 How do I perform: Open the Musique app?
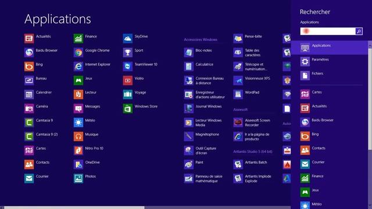(78, 136)
